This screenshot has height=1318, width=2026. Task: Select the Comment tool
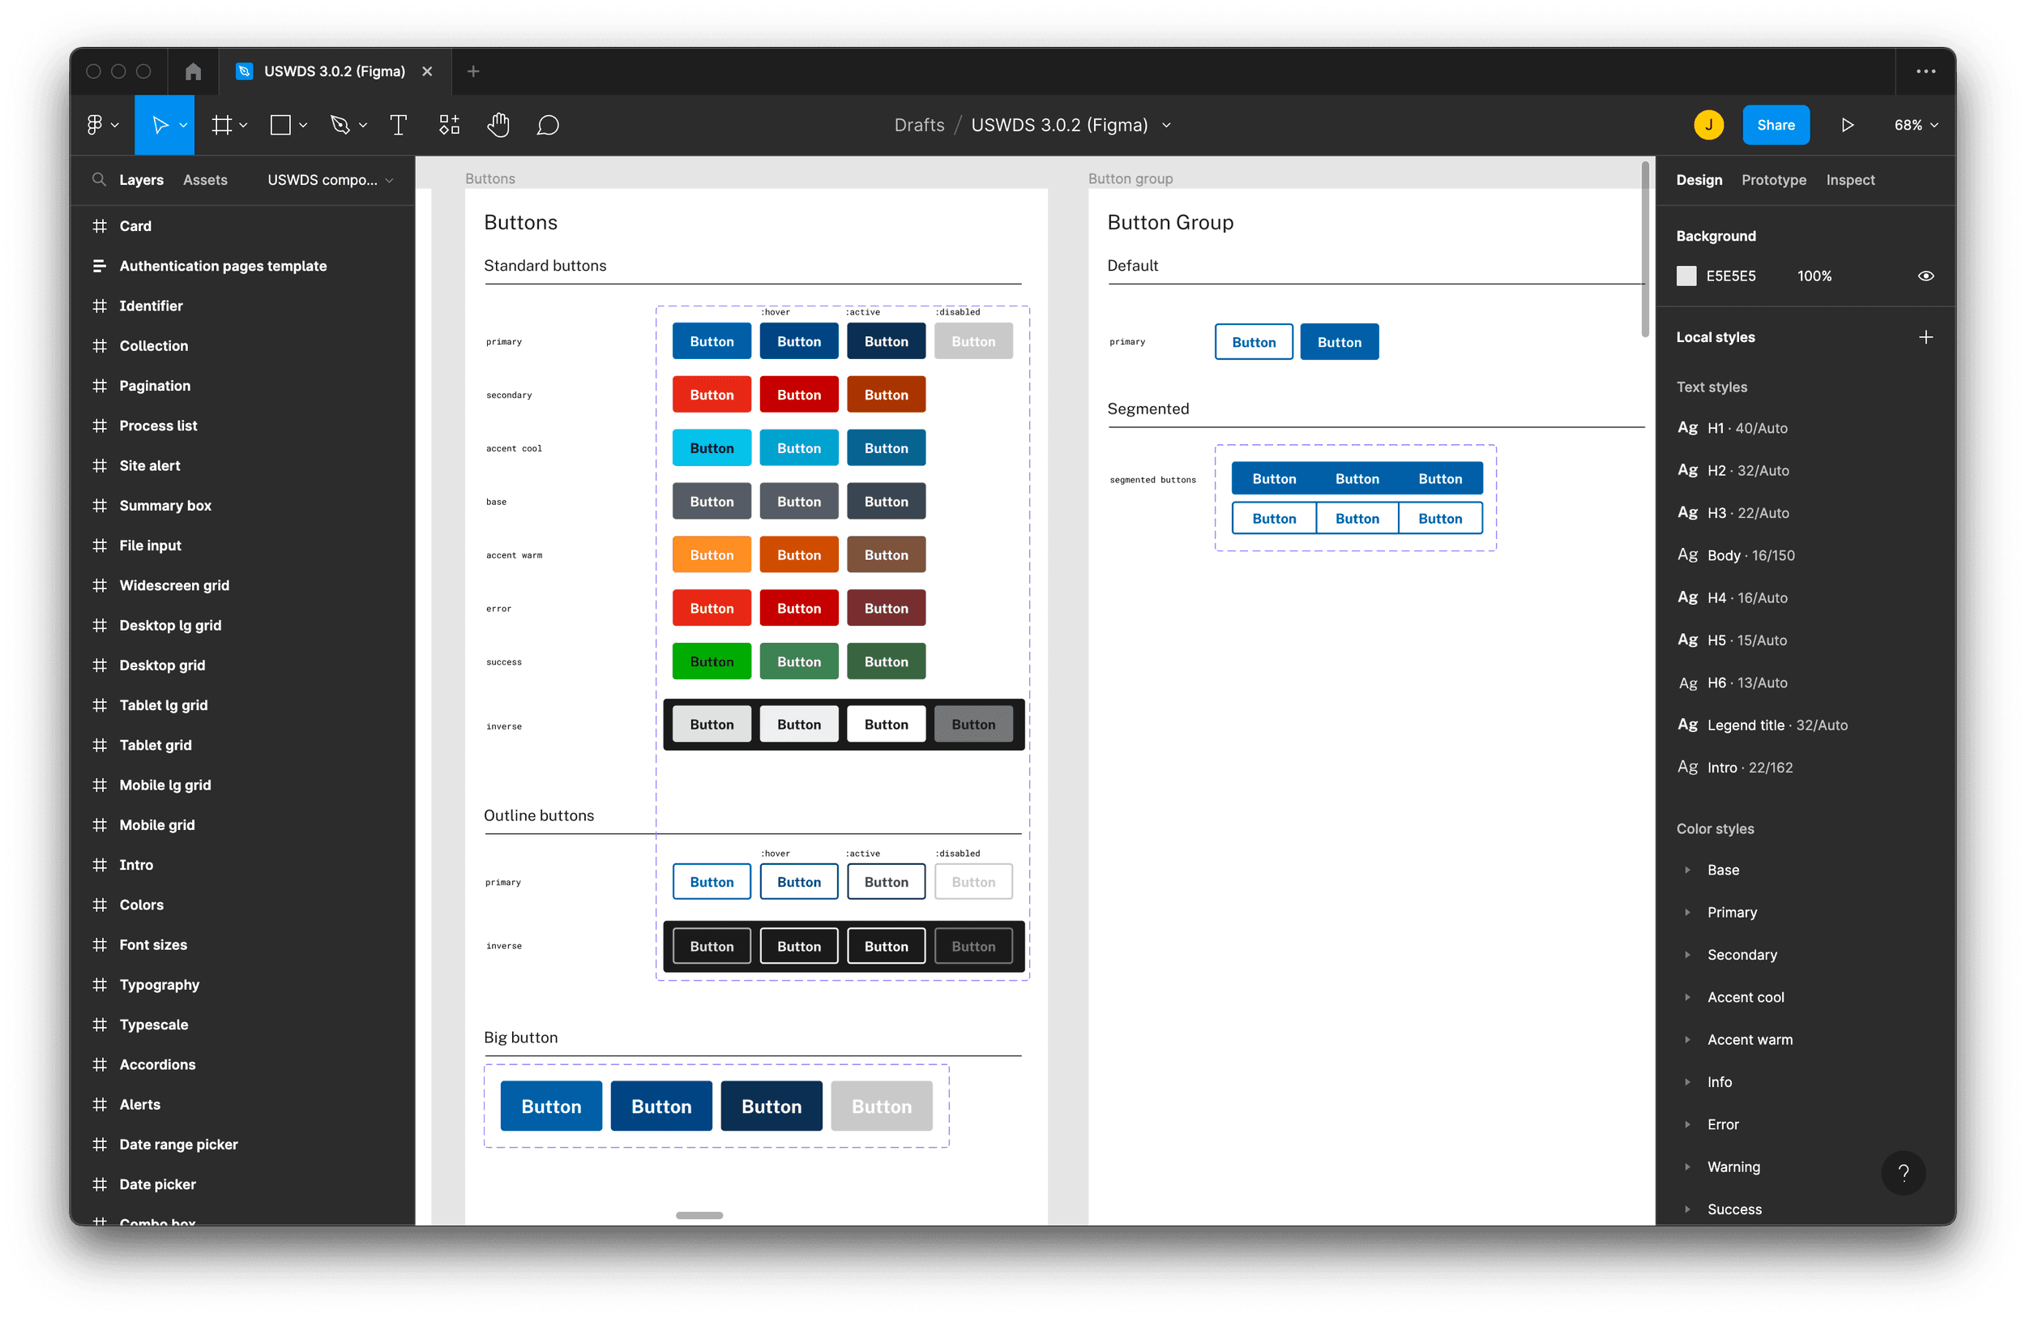pyautogui.click(x=548, y=125)
